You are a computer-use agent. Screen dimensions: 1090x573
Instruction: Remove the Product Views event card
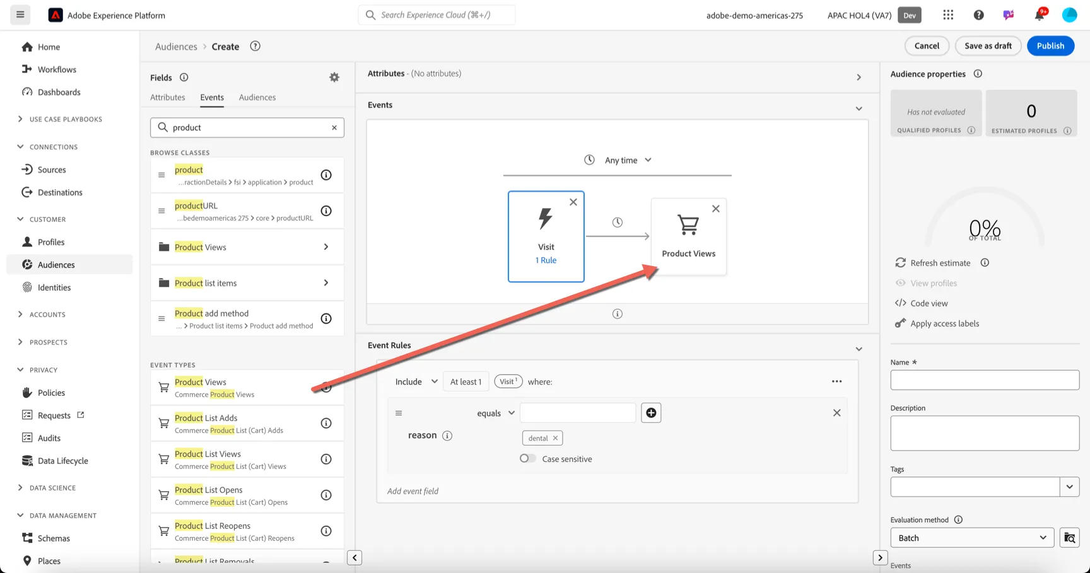(x=716, y=209)
